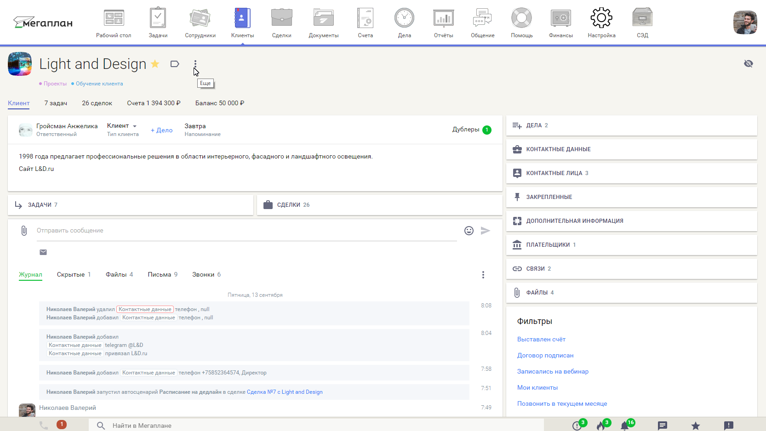Open the СЭД module icon
Viewport: 766px width, 431px height.
(x=642, y=23)
